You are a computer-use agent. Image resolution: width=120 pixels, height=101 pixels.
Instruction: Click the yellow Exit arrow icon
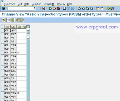click(x=54, y=9)
